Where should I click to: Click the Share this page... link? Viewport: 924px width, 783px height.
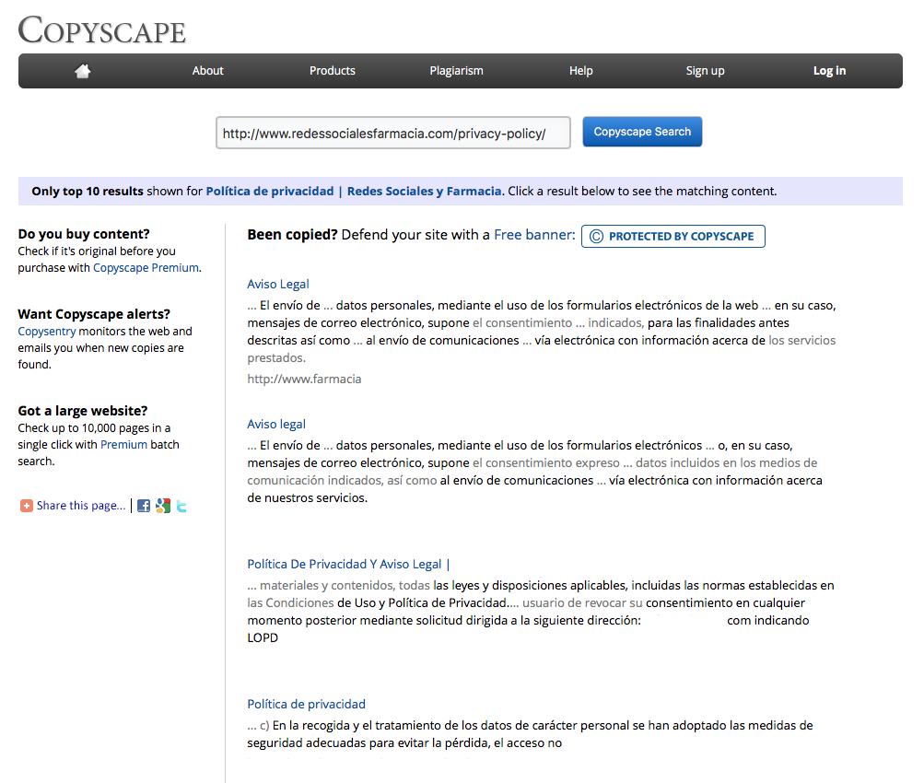(81, 506)
